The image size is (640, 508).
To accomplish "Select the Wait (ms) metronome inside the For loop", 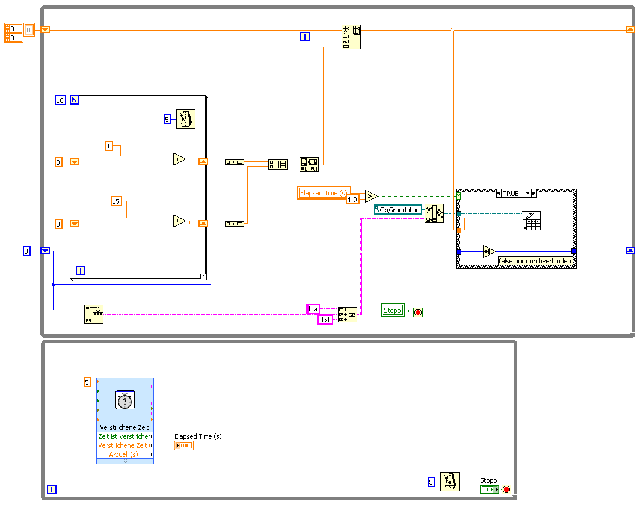I will pos(186,119).
